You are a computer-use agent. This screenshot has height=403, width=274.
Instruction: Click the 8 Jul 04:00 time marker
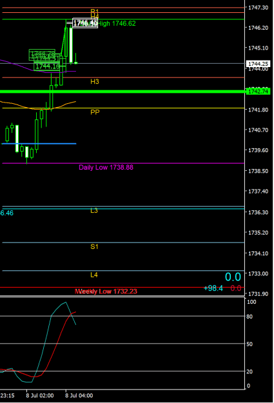[x=79, y=395]
